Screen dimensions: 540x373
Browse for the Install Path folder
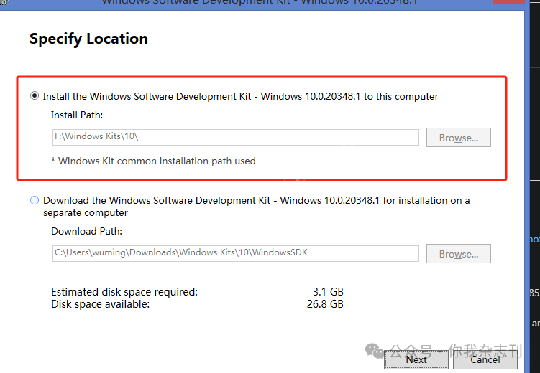click(x=458, y=138)
